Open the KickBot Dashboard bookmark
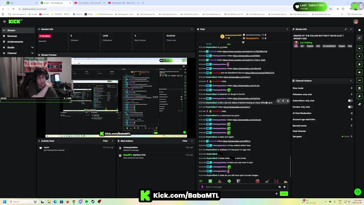The height and width of the screenshot is (205, 364). 104,14
